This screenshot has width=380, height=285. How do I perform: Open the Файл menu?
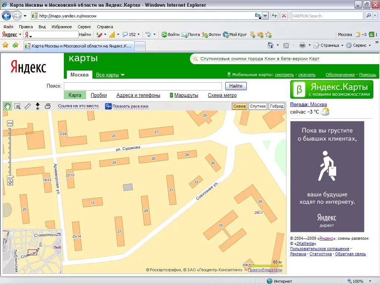pyautogui.click(x=8, y=27)
